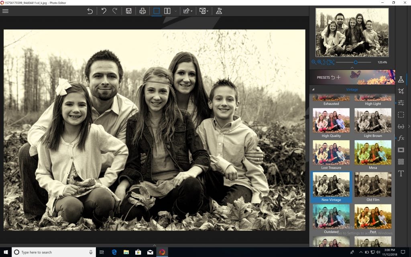Image resolution: width=411 pixels, height=257 pixels.
Task: Select the Text tool
Action: pyautogui.click(x=401, y=173)
